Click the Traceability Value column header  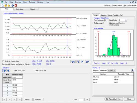[124, 74]
